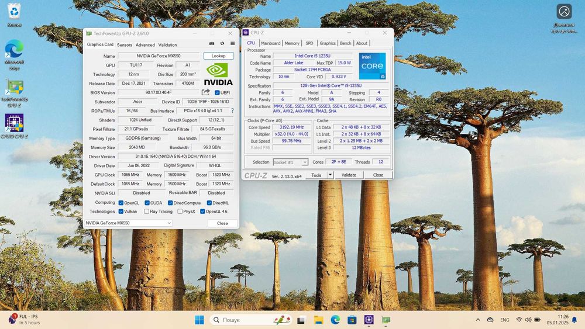Open the cloud sync tray icon
Viewport: 585px width, 329px height.
point(490,320)
